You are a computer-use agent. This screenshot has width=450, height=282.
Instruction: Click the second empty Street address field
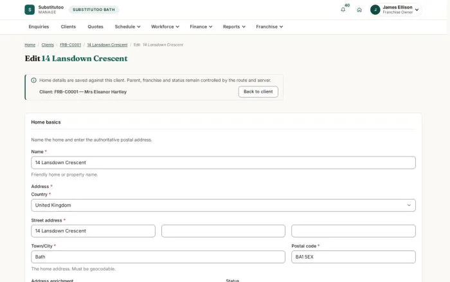tap(223, 231)
